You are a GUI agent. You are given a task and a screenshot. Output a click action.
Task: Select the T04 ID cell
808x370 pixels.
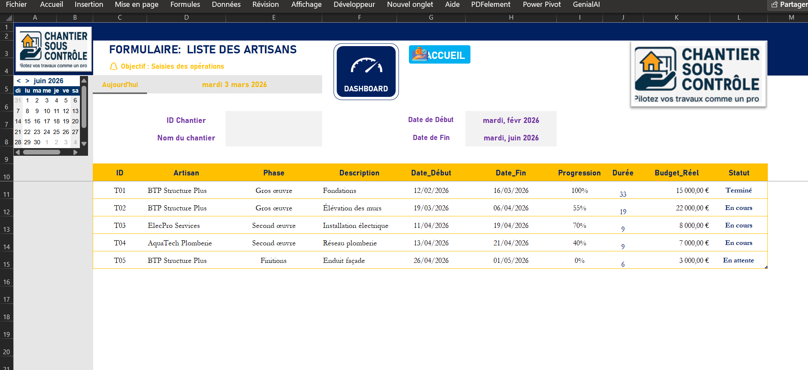[x=120, y=243]
